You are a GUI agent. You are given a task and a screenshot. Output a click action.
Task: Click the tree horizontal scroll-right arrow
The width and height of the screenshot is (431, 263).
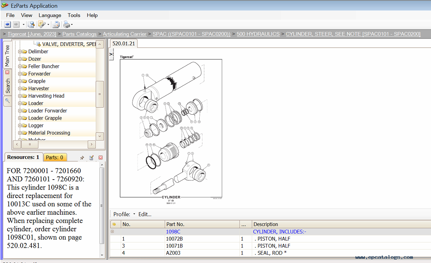pos(92,144)
